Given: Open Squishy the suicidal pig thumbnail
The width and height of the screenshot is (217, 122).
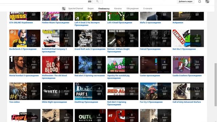Looking at the screenshot, I should coord(123,65).
